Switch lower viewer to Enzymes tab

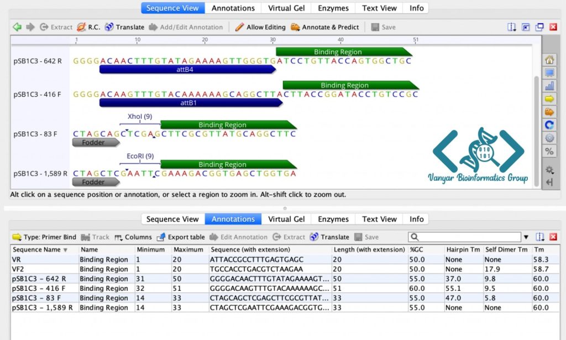pos(333,219)
